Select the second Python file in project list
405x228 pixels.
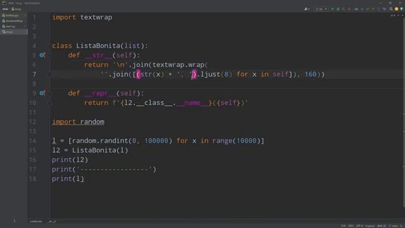[x=13, y=21]
